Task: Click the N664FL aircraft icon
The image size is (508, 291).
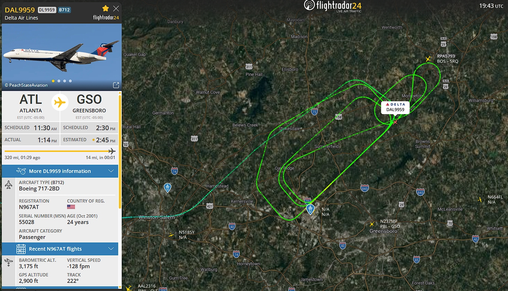Action: pyautogui.click(x=480, y=199)
